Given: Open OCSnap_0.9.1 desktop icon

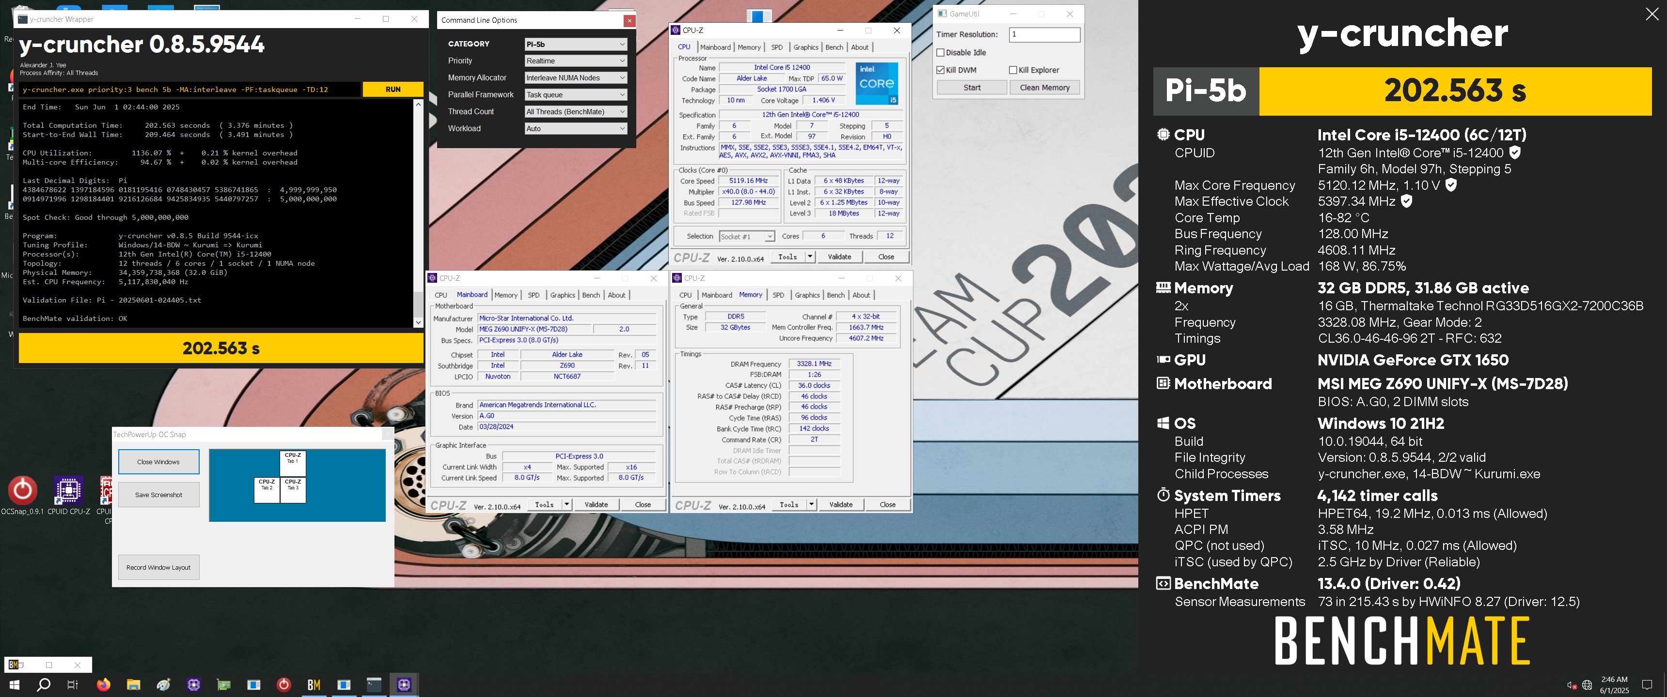Looking at the screenshot, I should click(22, 495).
